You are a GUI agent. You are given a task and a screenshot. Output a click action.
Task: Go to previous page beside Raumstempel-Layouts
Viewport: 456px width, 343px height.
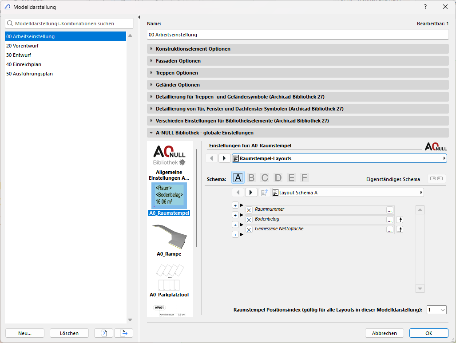click(x=211, y=158)
